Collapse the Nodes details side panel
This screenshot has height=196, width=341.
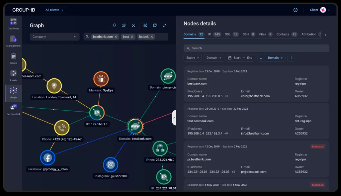point(174,118)
